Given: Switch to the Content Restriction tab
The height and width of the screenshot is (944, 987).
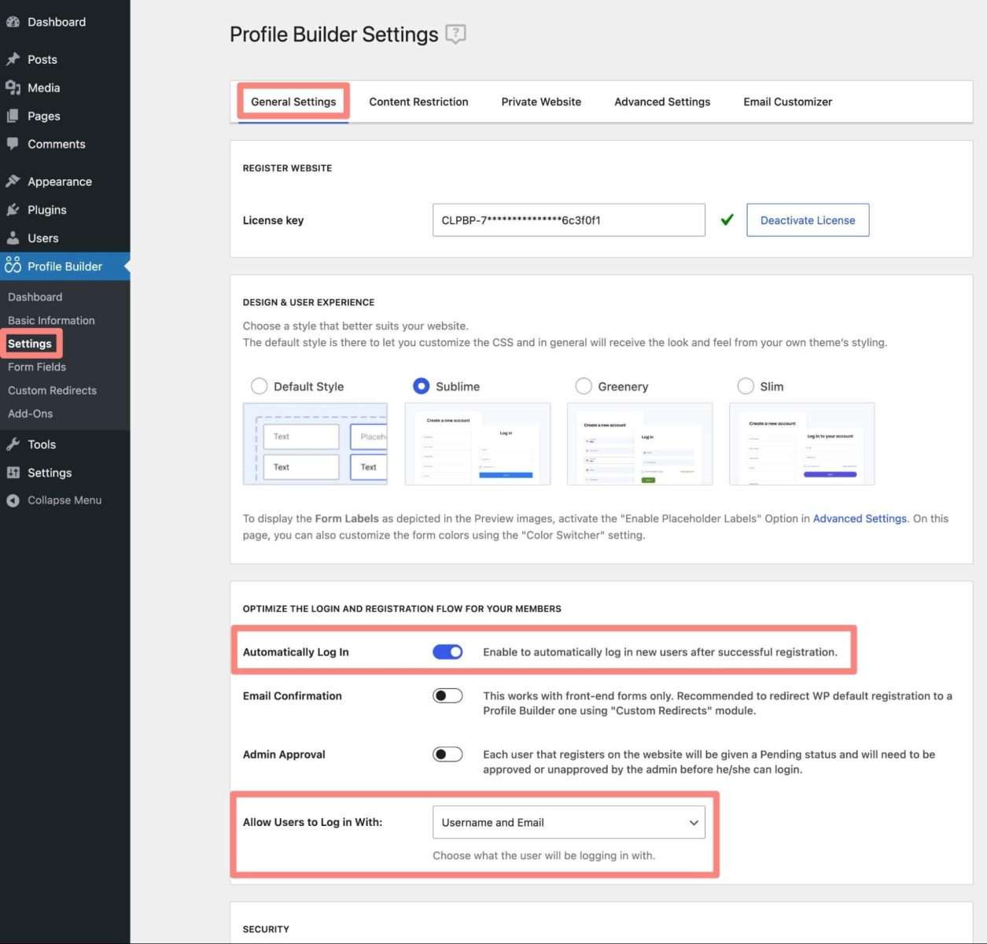Looking at the screenshot, I should [x=418, y=101].
